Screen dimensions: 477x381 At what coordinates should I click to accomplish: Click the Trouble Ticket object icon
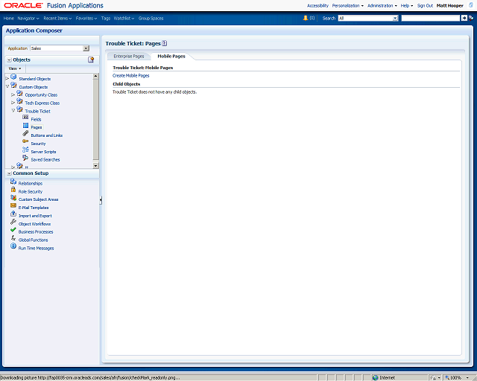pos(20,109)
